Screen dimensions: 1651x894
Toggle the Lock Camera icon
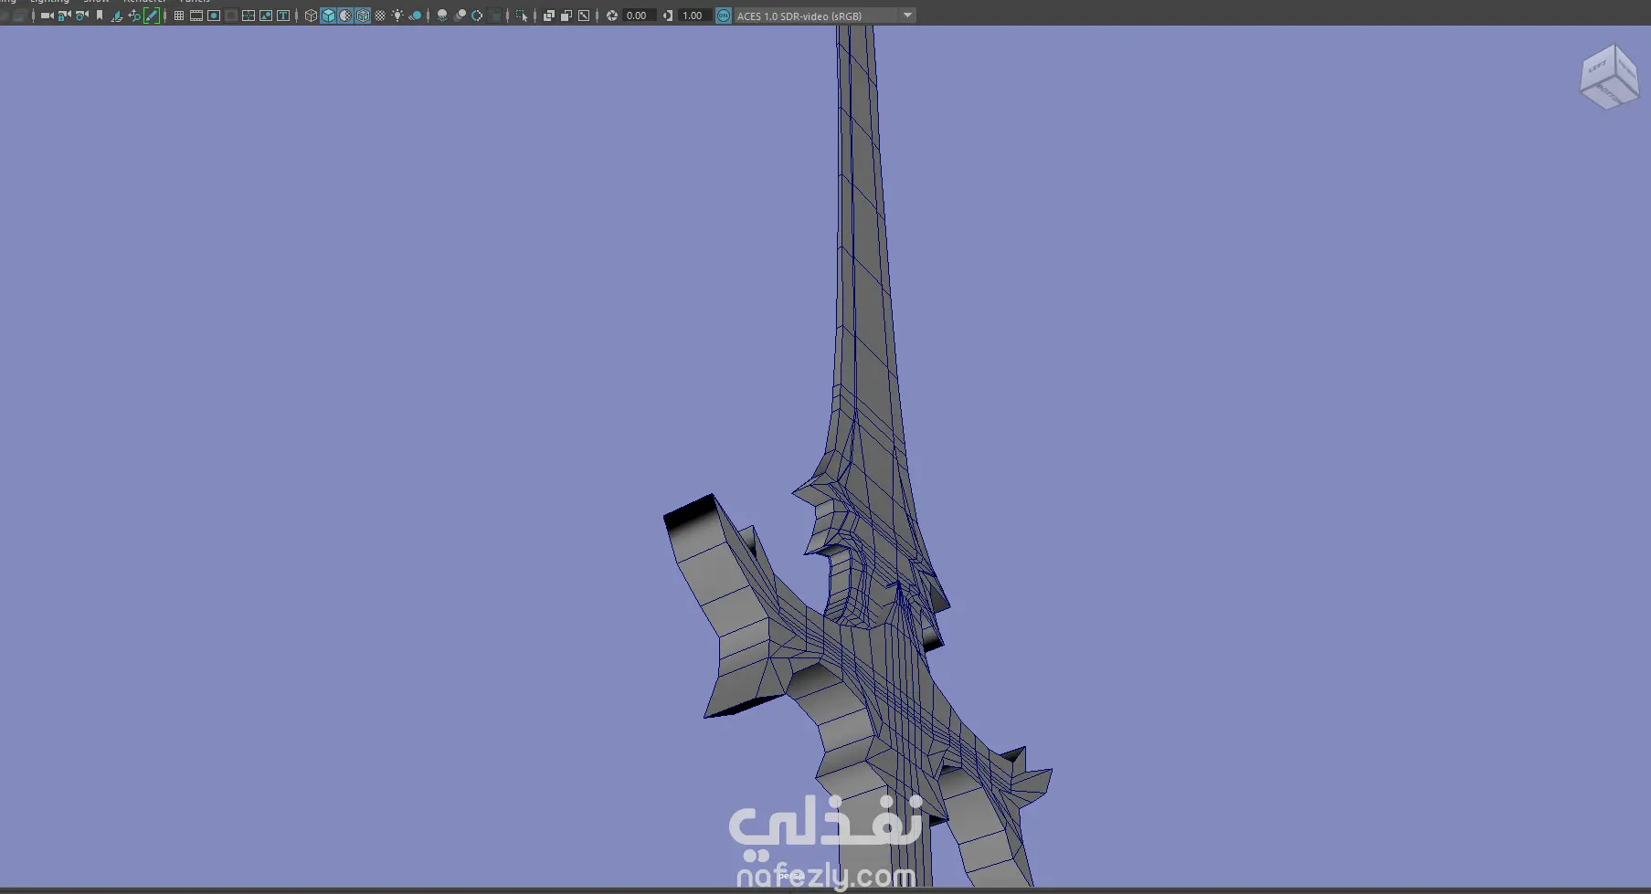[64, 16]
